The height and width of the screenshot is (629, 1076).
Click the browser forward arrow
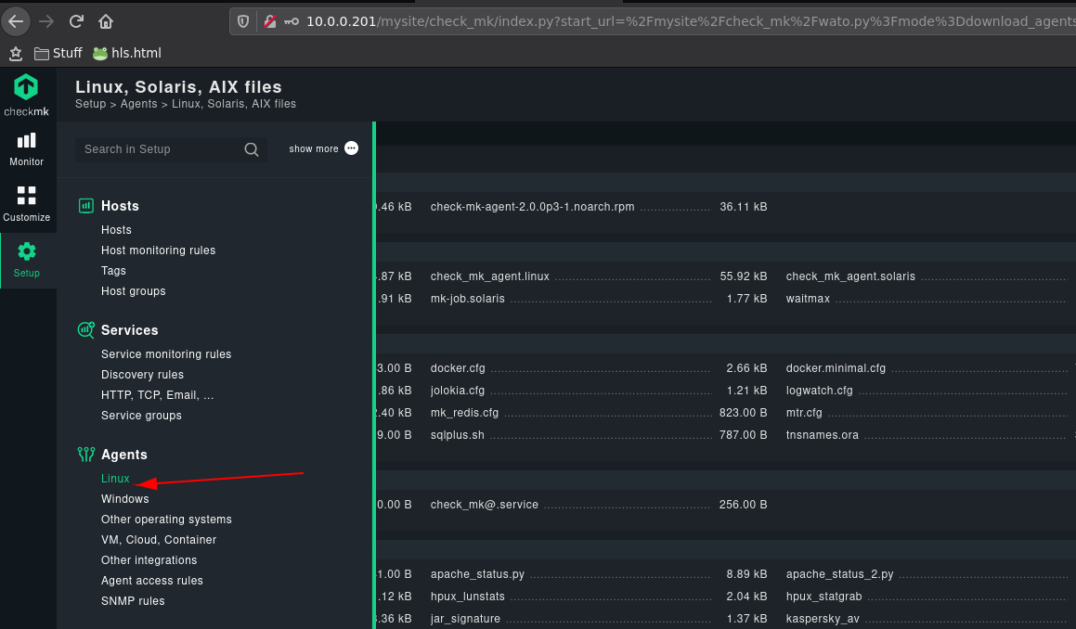[x=46, y=21]
